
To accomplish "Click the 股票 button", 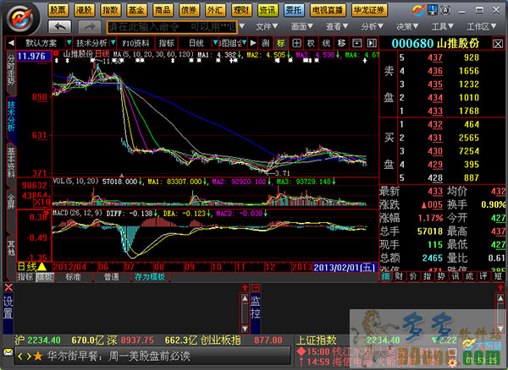I will pyautogui.click(x=58, y=10).
